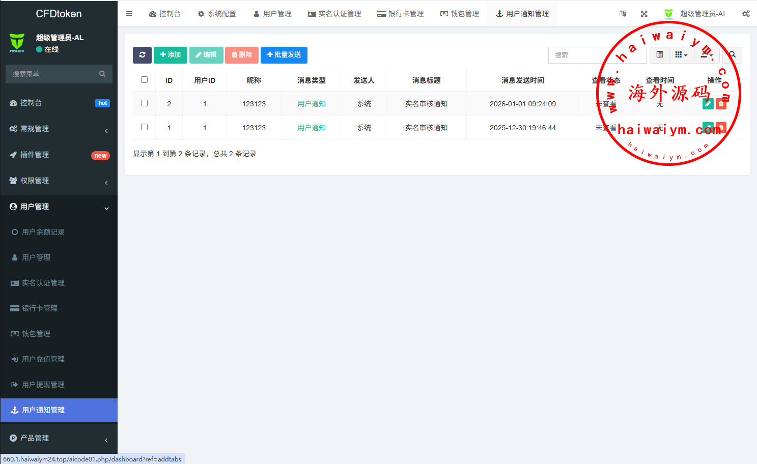Image resolution: width=757 pixels, height=464 pixels.
Task: Click sidebar menu search magnifier icon
Action: 102,74
